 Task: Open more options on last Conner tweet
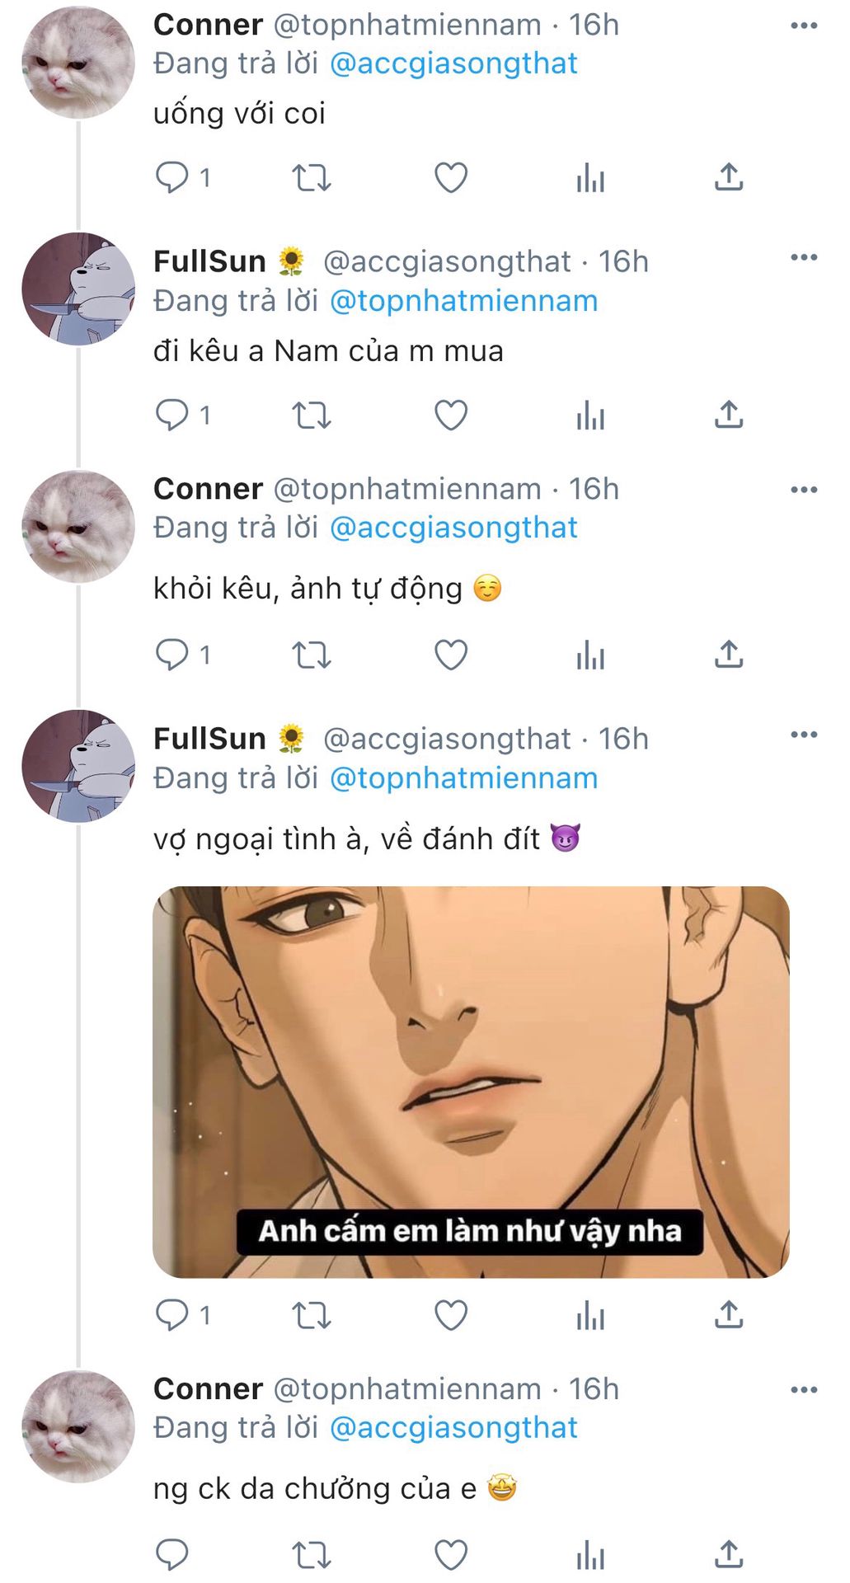click(804, 1390)
